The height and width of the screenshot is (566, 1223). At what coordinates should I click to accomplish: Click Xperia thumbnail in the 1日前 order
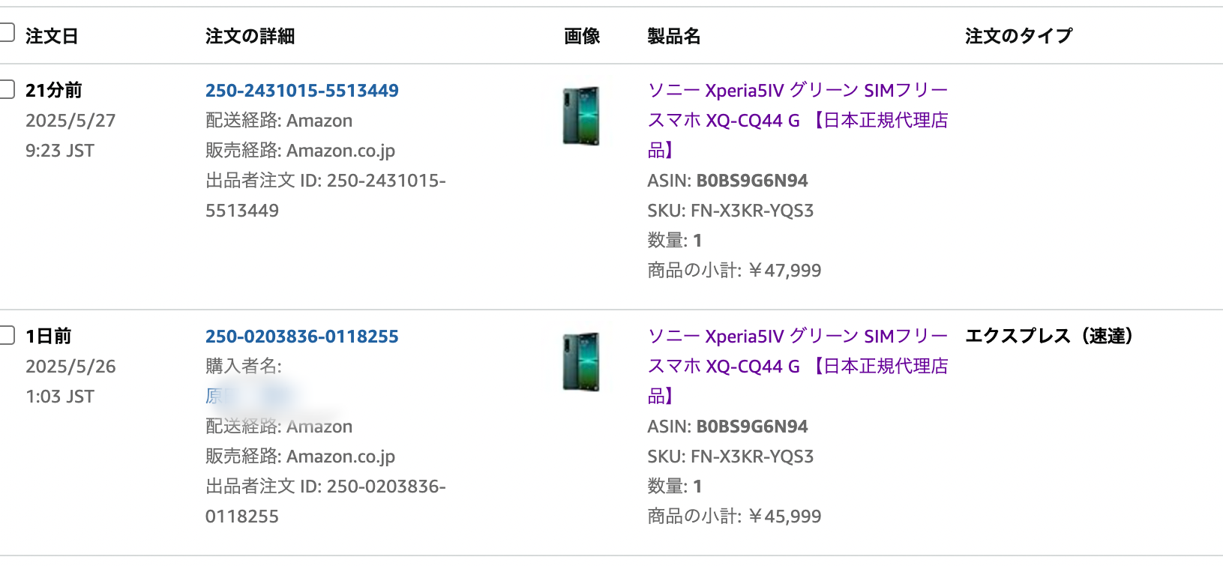tap(582, 361)
